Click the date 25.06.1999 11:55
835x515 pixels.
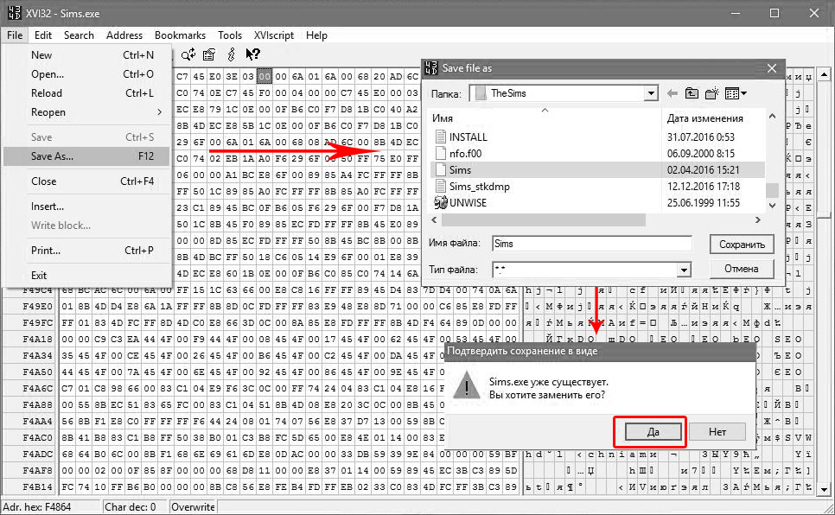[703, 202]
